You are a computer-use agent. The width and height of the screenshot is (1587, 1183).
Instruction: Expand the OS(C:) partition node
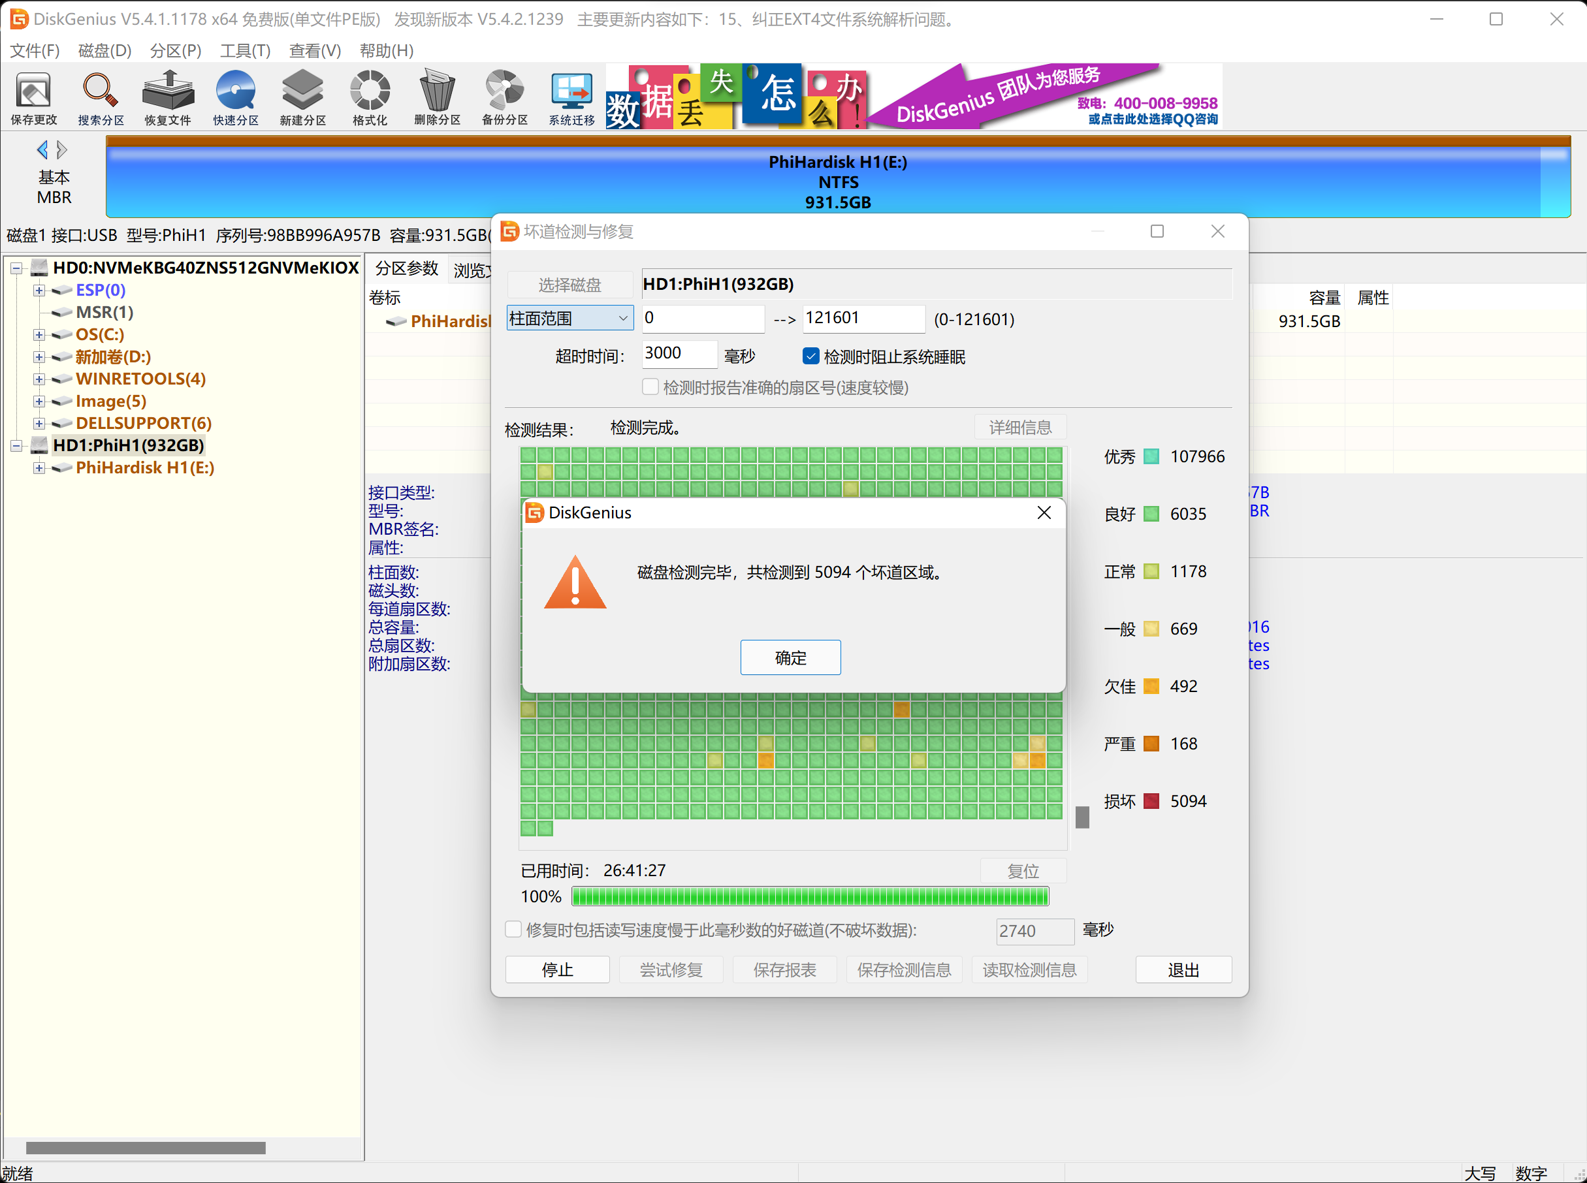pyautogui.click(x=39, y=335)
